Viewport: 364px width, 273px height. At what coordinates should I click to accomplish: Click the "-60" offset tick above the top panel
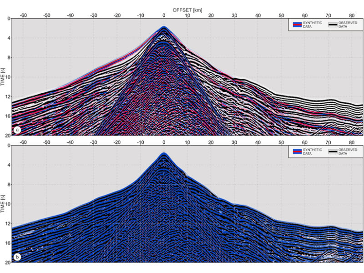pyautogui.click(x=23, y=15)
